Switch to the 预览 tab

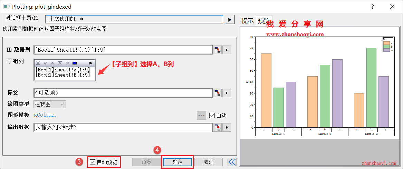pyautogui.click(x=264, y=21)
